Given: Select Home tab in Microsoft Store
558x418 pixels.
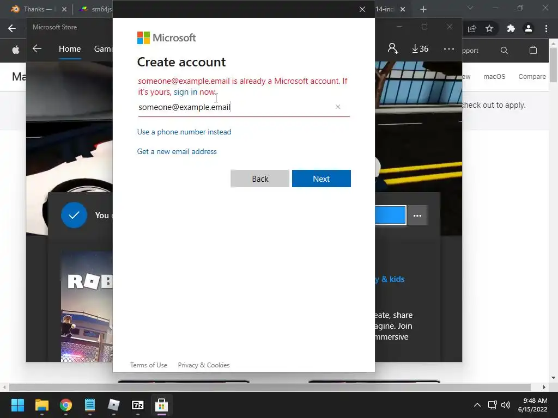Looking at the screenshot, I should (x=70, y=48).
